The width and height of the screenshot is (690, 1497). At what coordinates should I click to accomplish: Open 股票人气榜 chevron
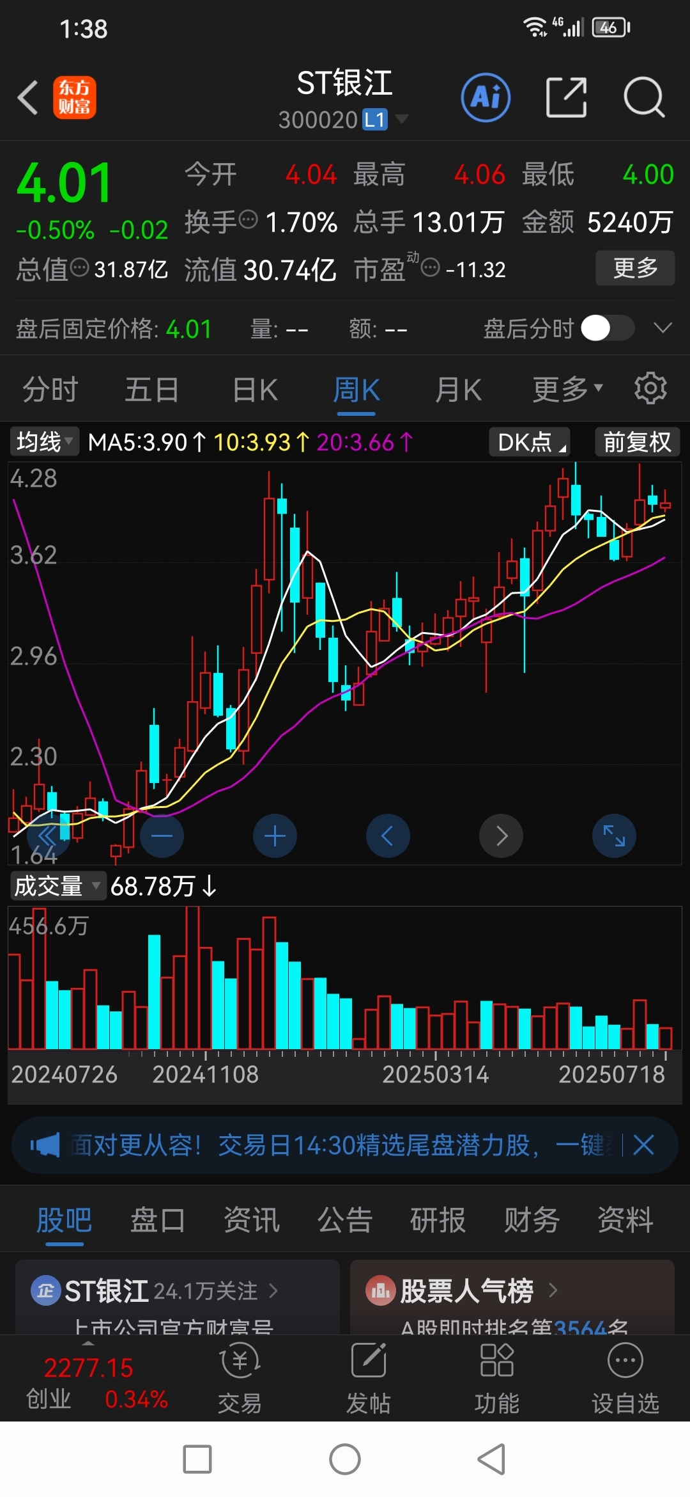click(x=553, y=1290)
